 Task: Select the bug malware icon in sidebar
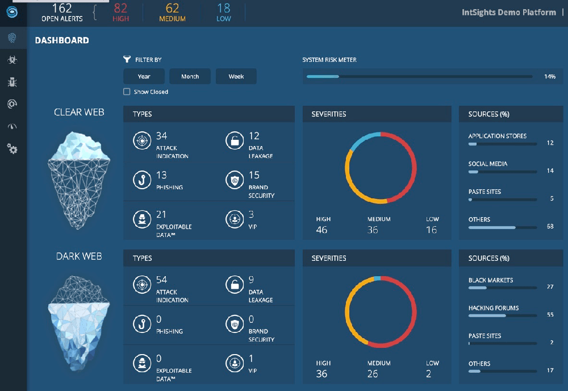coord(12,81)
